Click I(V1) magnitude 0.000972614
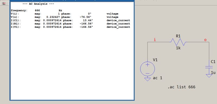The width and height of the screenshot is (217, 104). click(x=52, y=27)
